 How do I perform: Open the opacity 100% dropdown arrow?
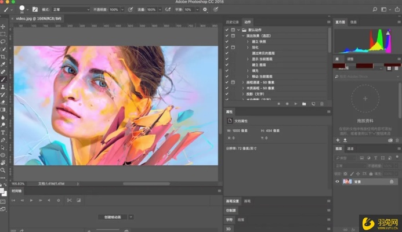(x=122, y=10)
